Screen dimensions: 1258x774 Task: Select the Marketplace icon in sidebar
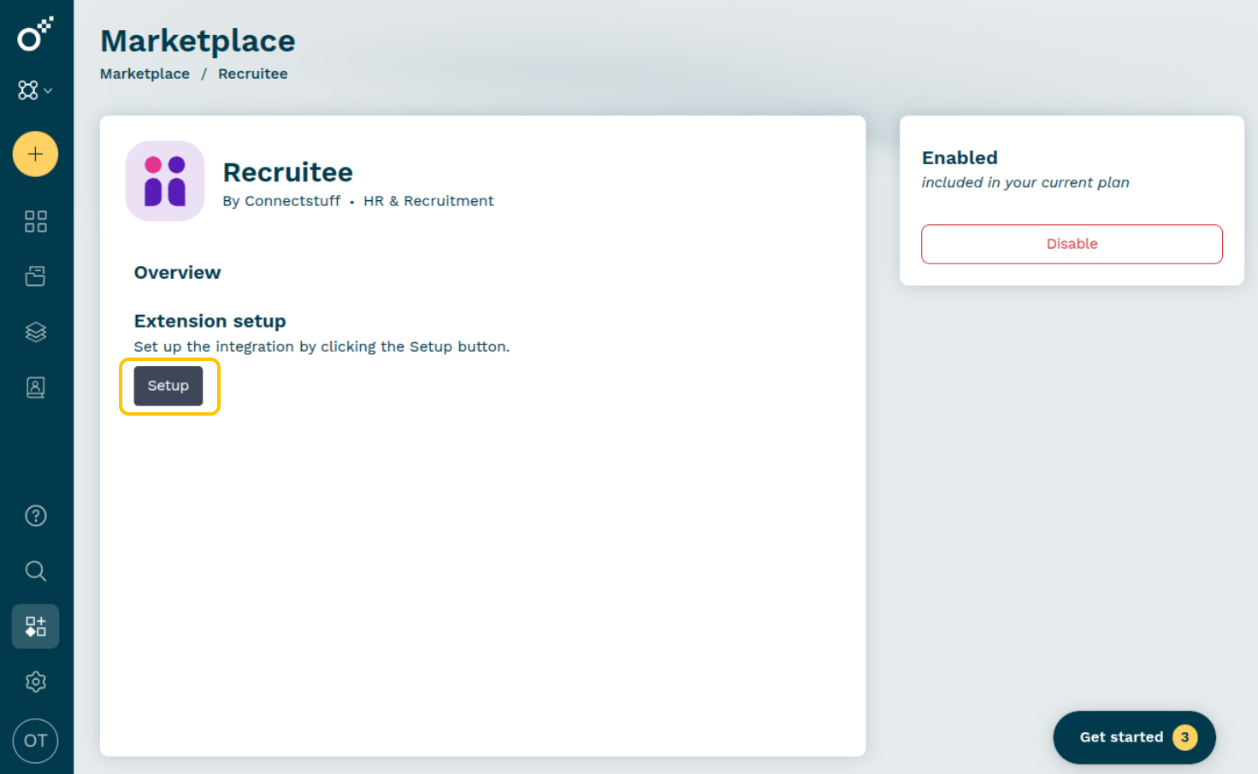tap(35, 626)
